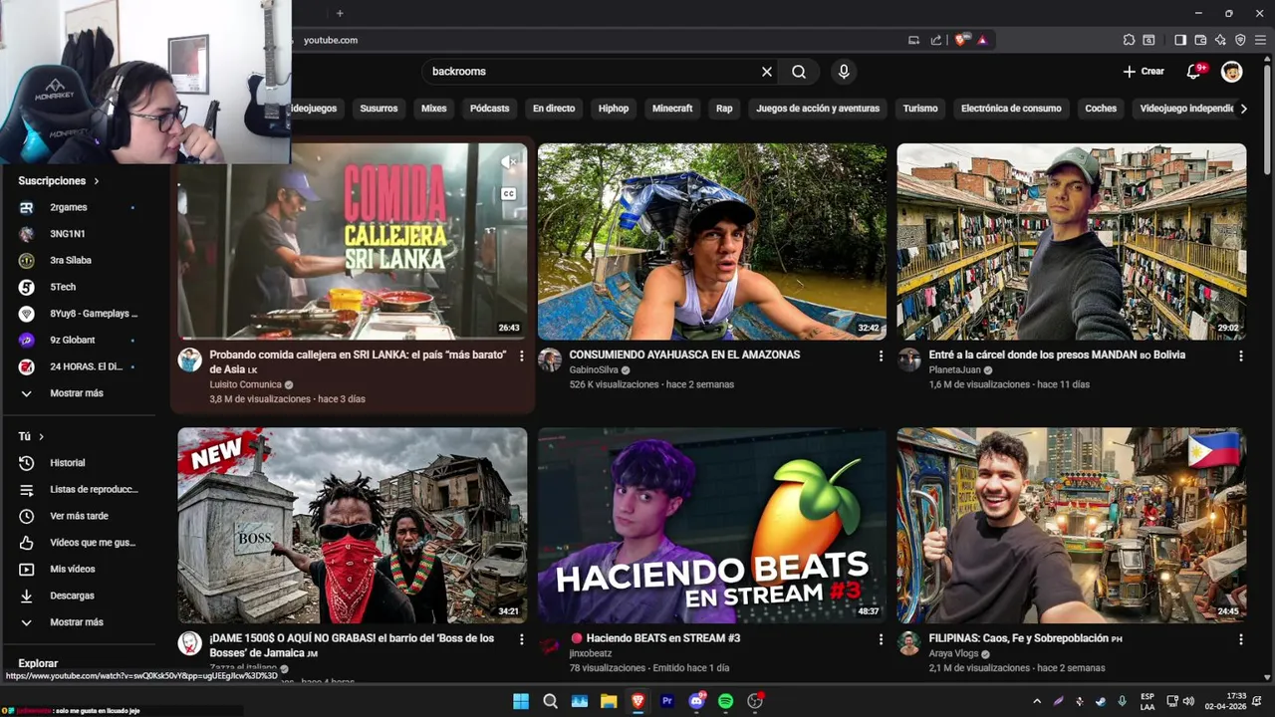The height and width of the screenshot is (717, 1275).
Task: Expand the Suscripciones section chevron
Action: coord(97,181)
